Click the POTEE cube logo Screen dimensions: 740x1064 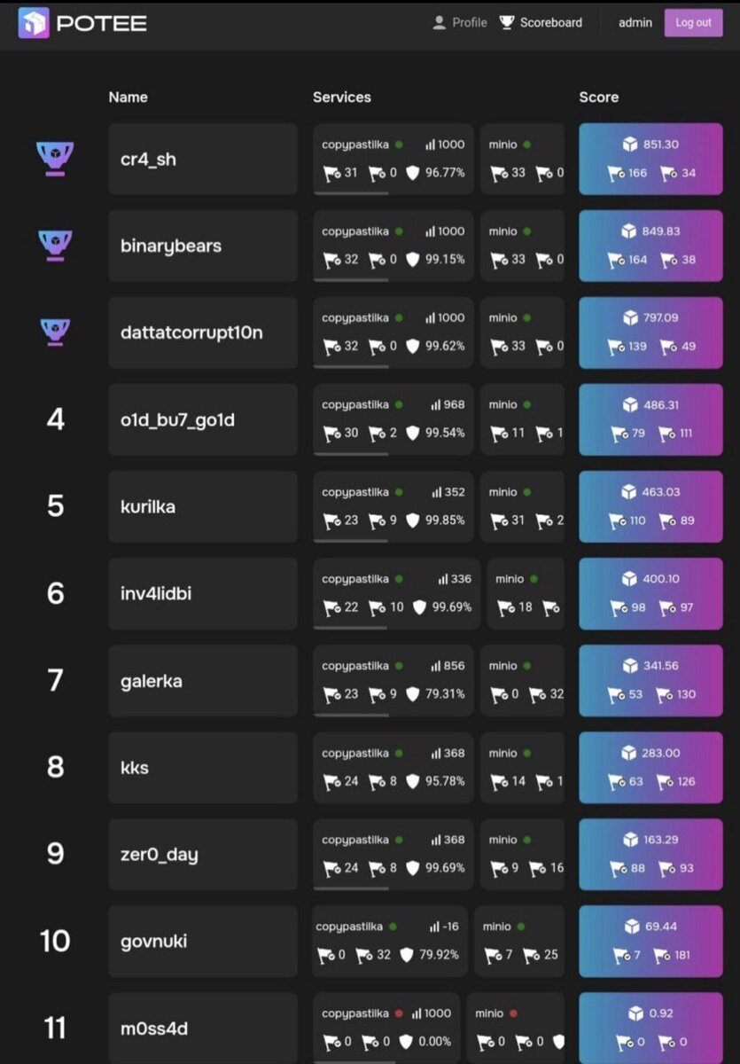[x=35, y=23]
